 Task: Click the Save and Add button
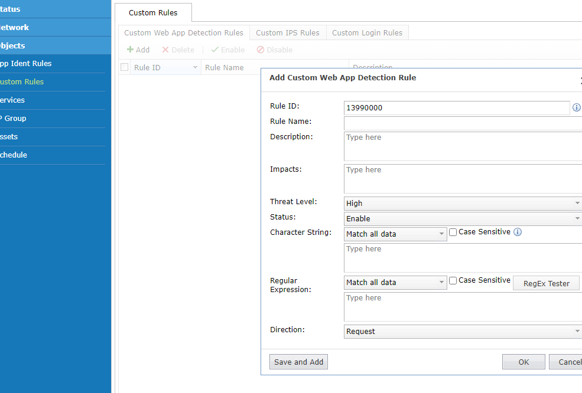(x=298, y=362)
